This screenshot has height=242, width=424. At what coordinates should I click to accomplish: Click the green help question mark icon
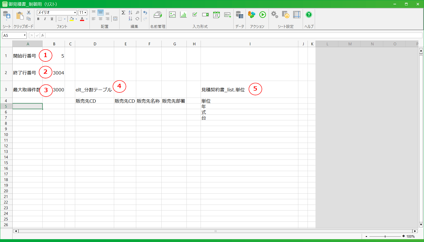click(x=309, y=15)
